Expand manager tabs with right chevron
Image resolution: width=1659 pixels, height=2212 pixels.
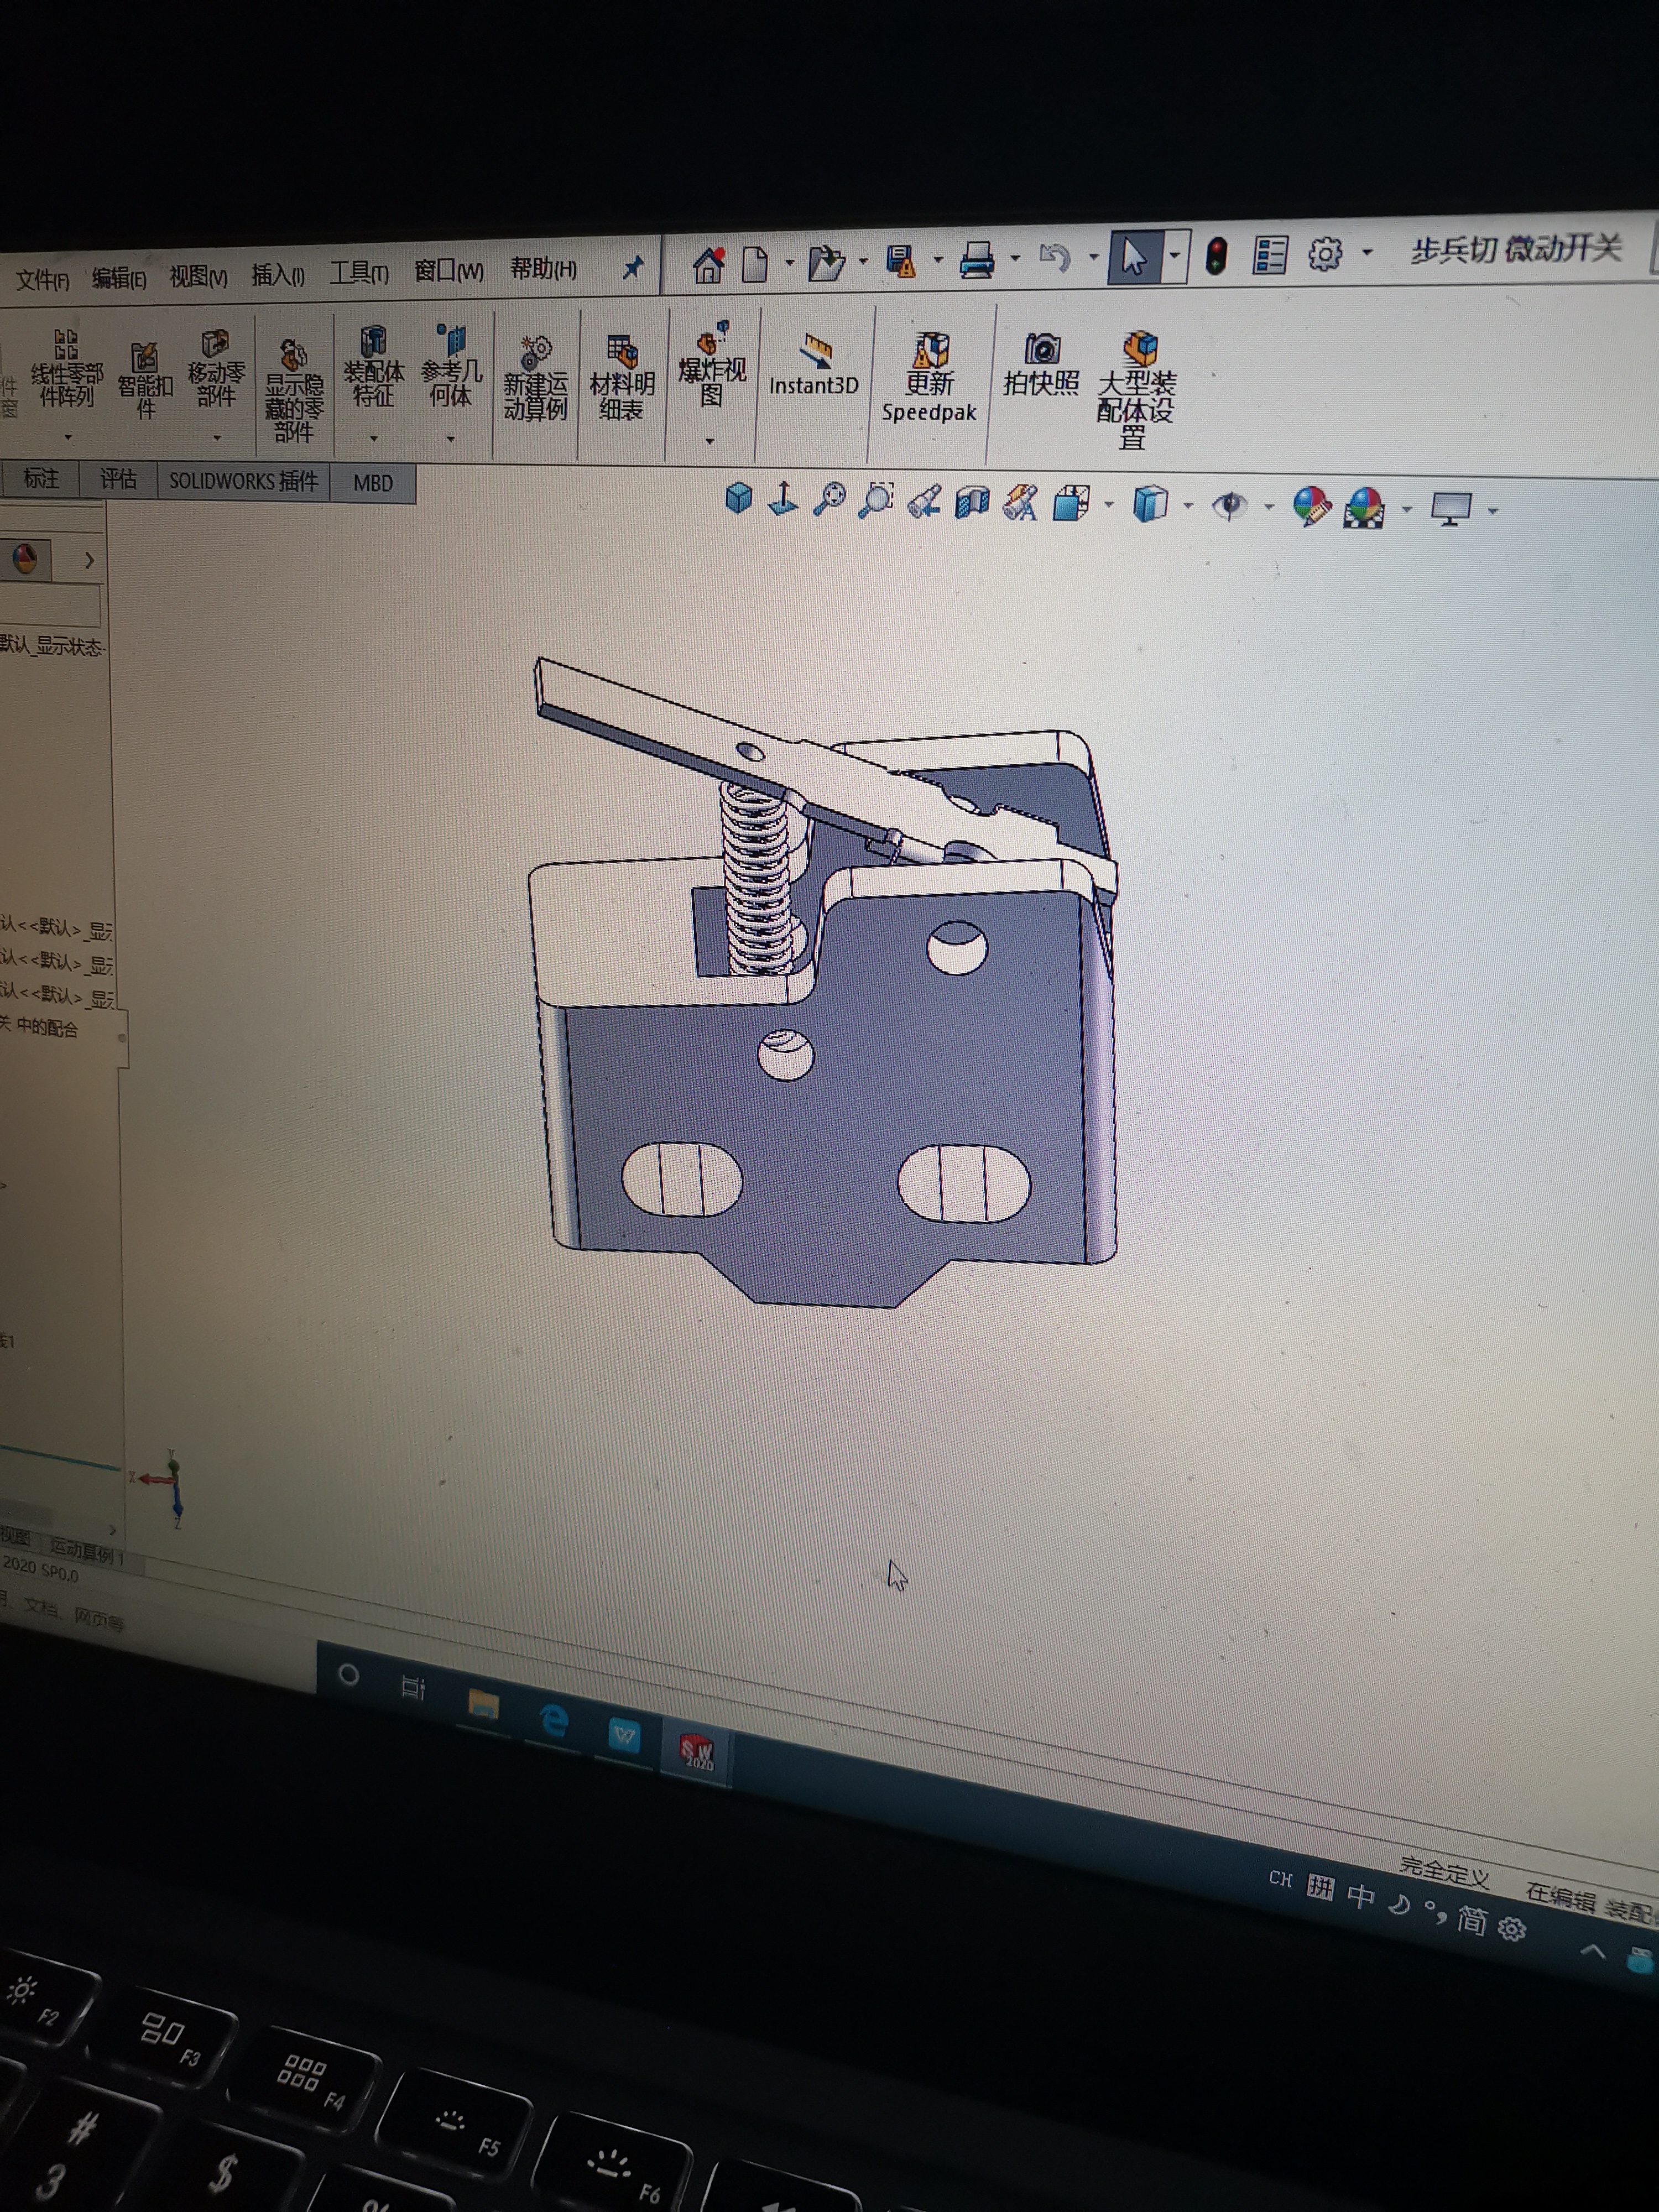(x=89, y=560)
